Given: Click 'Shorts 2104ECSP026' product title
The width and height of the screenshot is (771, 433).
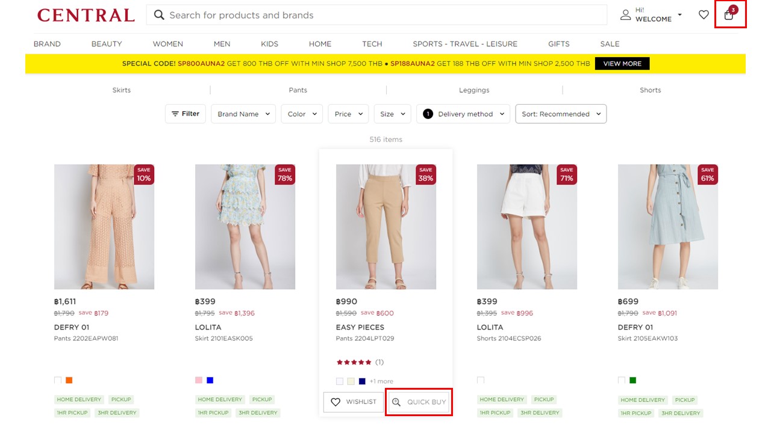Looking at the screenshot, I should click(509, 339).
